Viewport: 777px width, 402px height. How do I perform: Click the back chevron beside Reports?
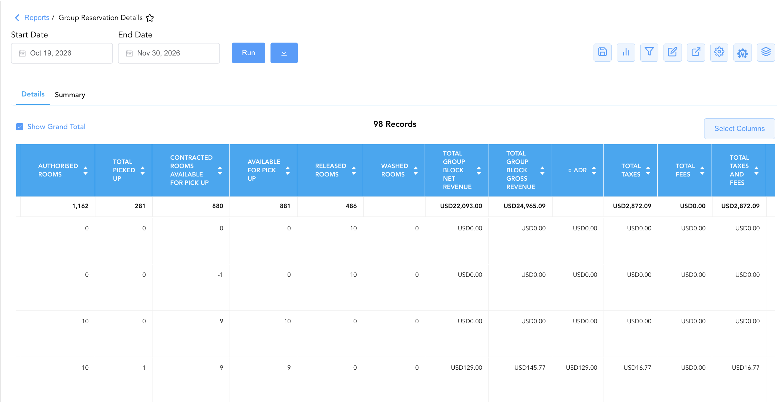coord(17,18)
